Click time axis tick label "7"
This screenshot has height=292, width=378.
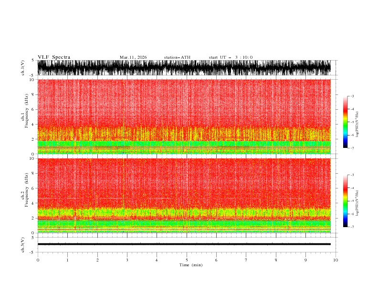[x=246, y=260]
